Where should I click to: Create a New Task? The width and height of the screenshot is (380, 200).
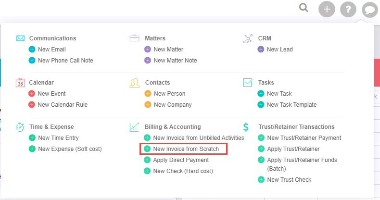coord(279,93)
